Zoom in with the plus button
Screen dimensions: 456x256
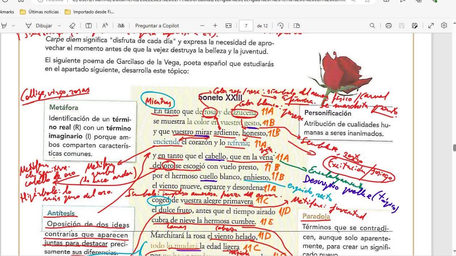pos(215,26)
